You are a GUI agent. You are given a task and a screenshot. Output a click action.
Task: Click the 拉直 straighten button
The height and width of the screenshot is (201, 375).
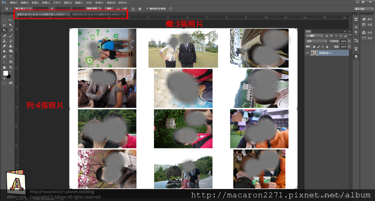(122, 9)
